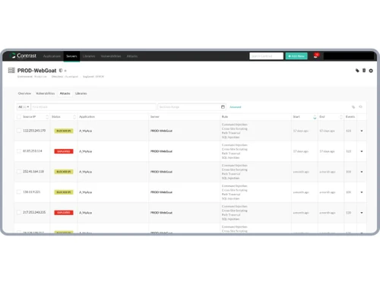Click the Add New button

tap(296, 56)
